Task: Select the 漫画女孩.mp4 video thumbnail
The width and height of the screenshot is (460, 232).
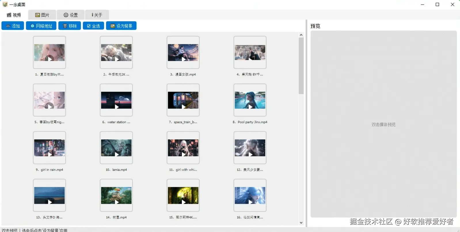Action: pos(183,52)
